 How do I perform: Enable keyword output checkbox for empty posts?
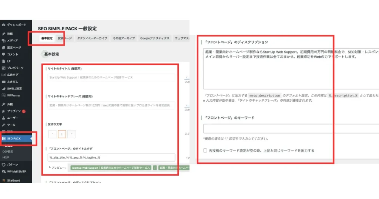205,151
